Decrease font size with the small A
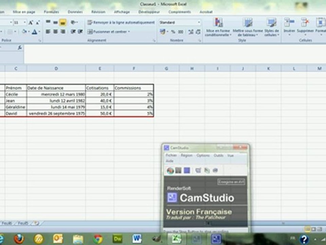Screen dimensions: 326x245 (38, 22)
